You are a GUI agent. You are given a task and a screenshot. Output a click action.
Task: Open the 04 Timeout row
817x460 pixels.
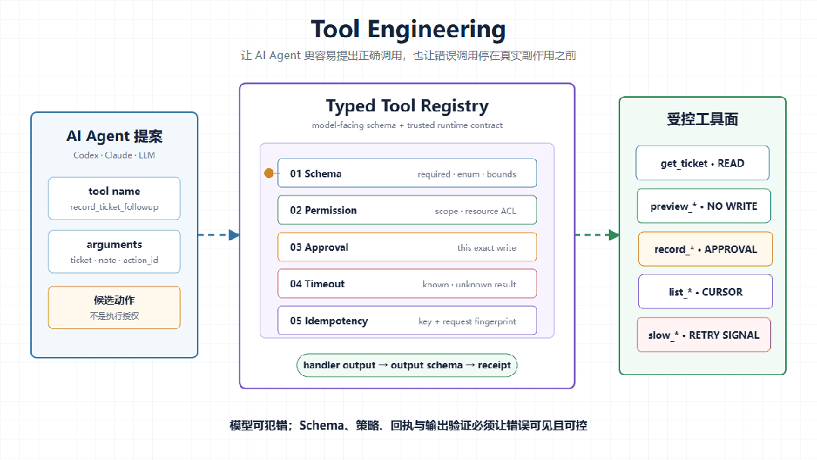(x=407, y=283)
